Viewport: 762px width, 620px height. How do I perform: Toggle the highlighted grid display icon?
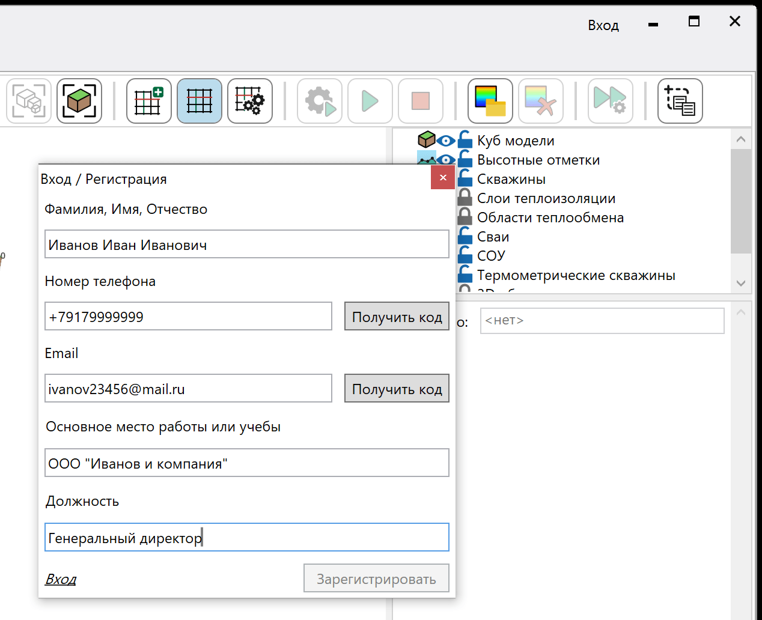point(200,101)
